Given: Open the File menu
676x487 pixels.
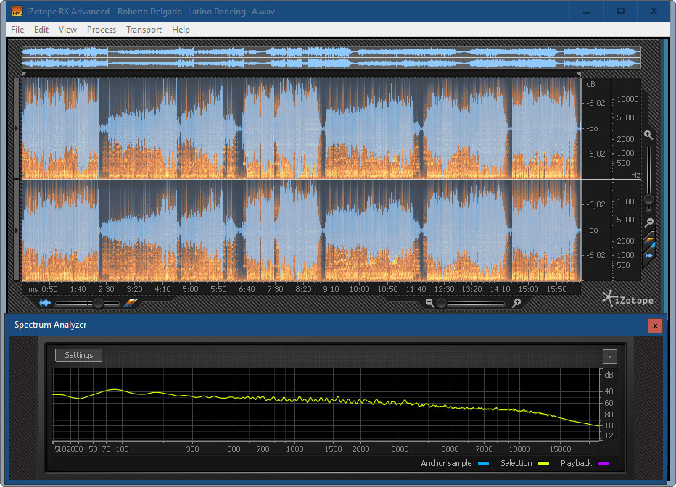Looking at the screenshot, I should point(17,30).
